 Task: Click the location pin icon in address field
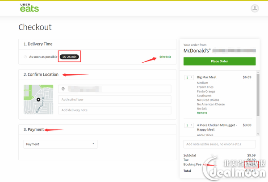(x=63, y=89)
